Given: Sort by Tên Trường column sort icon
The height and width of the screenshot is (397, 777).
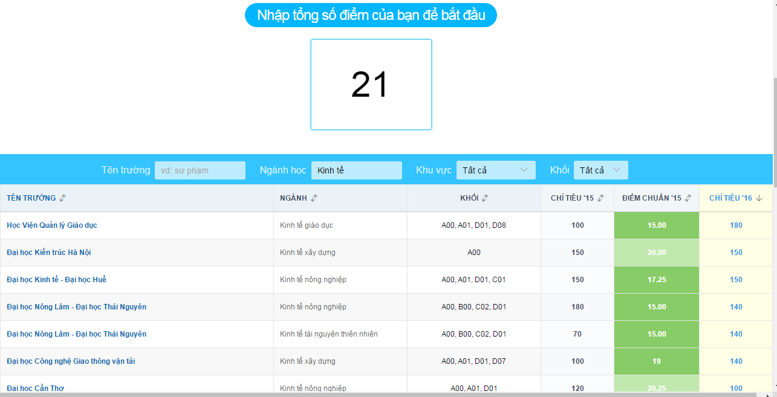Looking at the screenshot, I should [x=63, y=198].
